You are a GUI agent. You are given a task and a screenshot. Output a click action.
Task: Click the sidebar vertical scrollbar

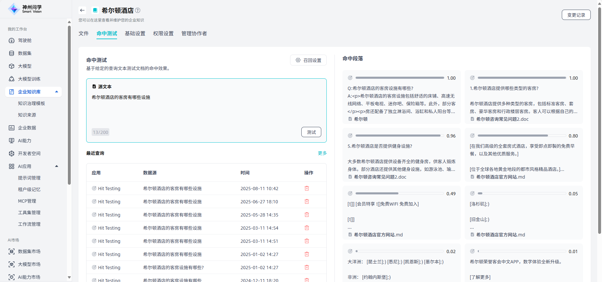tap(69, 105)
